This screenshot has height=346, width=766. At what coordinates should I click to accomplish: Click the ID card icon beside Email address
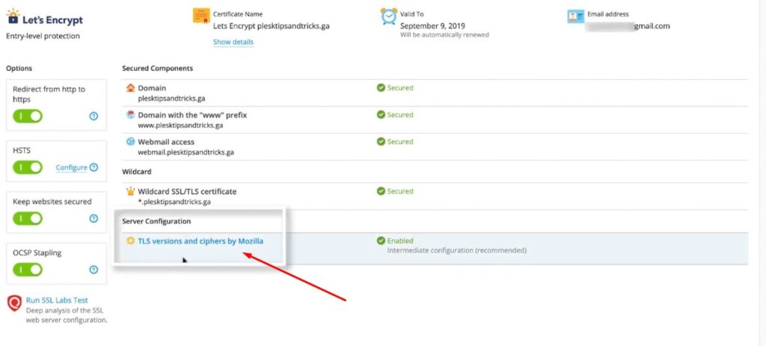[x=575, y=16]
